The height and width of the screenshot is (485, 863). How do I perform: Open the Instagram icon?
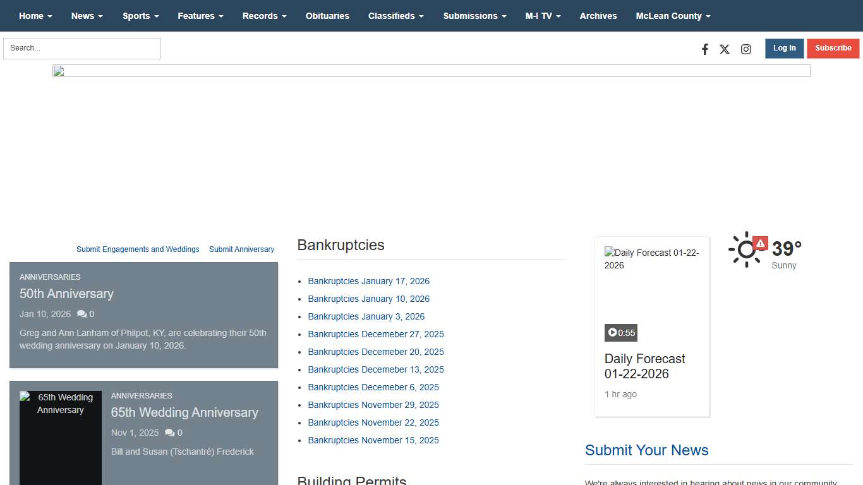[745, 49]
